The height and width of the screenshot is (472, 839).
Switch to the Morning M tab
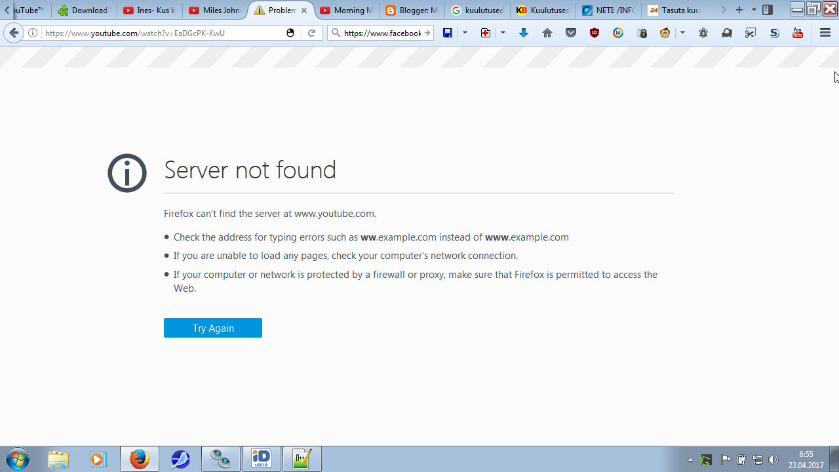346,10
